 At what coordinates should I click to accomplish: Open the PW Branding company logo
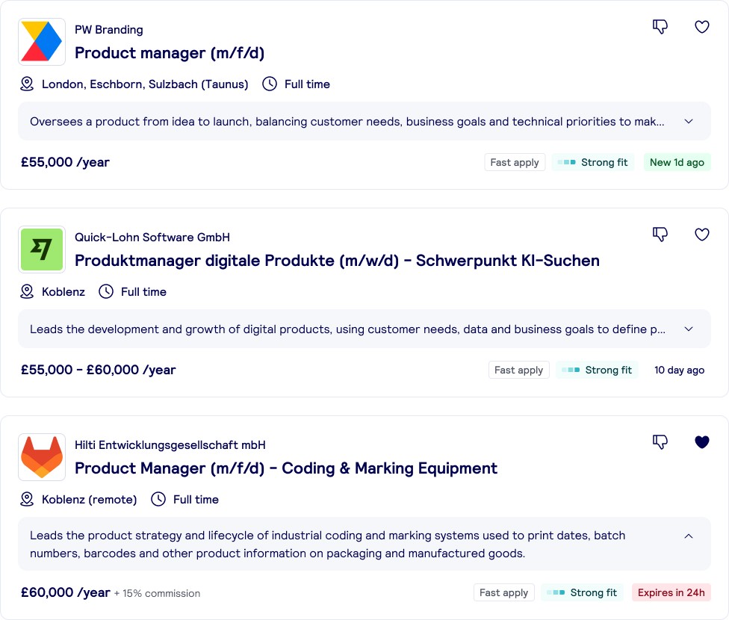(x=42, y=42)
